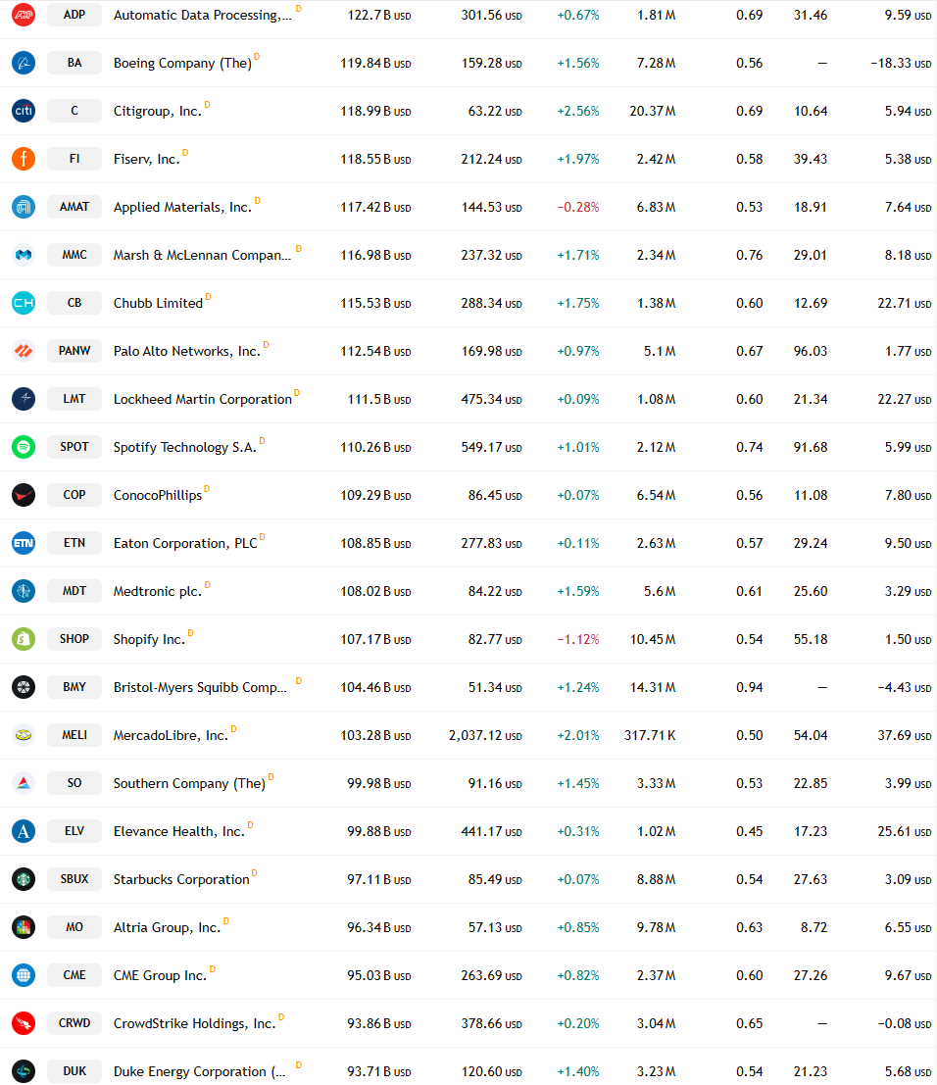Open the CRWD ticker badge

pyautogui.click(x=74, y=1022)
